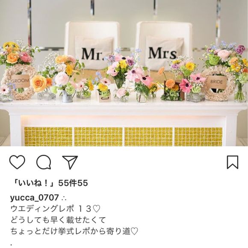This screenshot has height=248, width=248.
Task: Click the small watering can vase
Action: (x=68, y=96)
